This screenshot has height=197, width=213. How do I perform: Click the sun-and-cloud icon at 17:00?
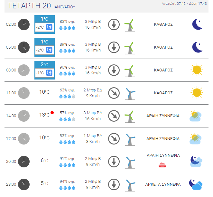coord(196,139)
